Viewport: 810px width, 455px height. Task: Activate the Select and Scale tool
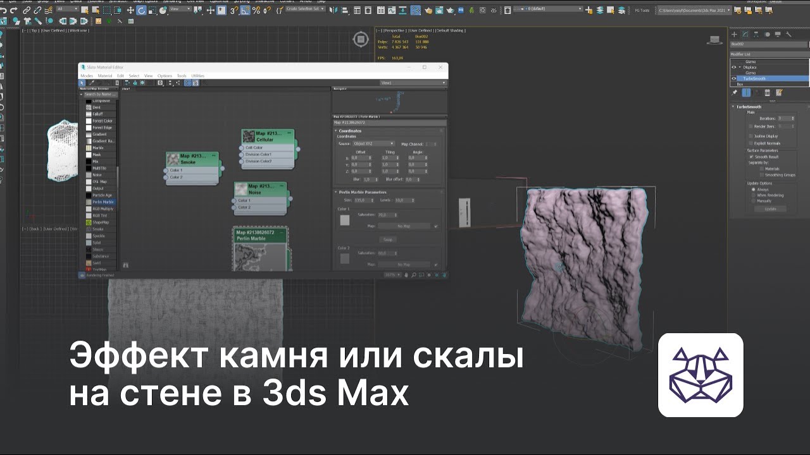[x=152, y=10]
